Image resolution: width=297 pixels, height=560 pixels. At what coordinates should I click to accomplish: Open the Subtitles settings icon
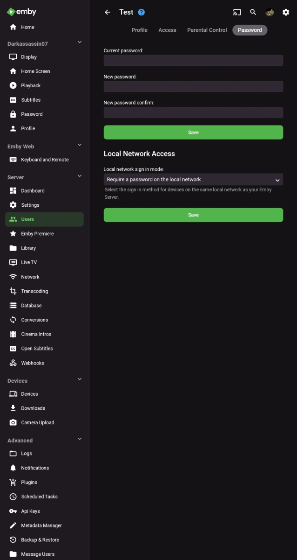(x=13, y=100)
